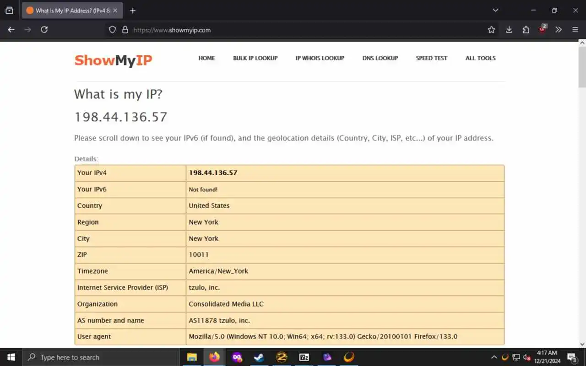Open the clock showing 4:17 AM
This screenshot has height=366, width=586.
pyautogui.click(x=547, y=357)
